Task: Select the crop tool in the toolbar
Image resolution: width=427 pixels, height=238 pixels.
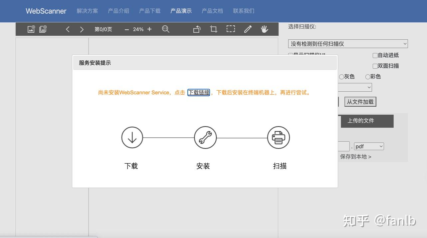Action: (x=213, y=29)
